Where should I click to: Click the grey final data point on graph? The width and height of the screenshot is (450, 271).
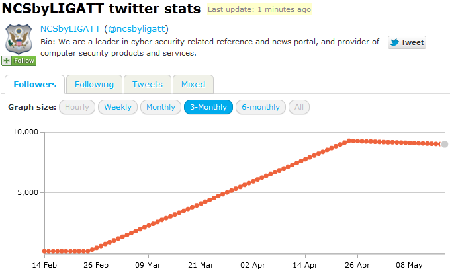click(445, 144)
